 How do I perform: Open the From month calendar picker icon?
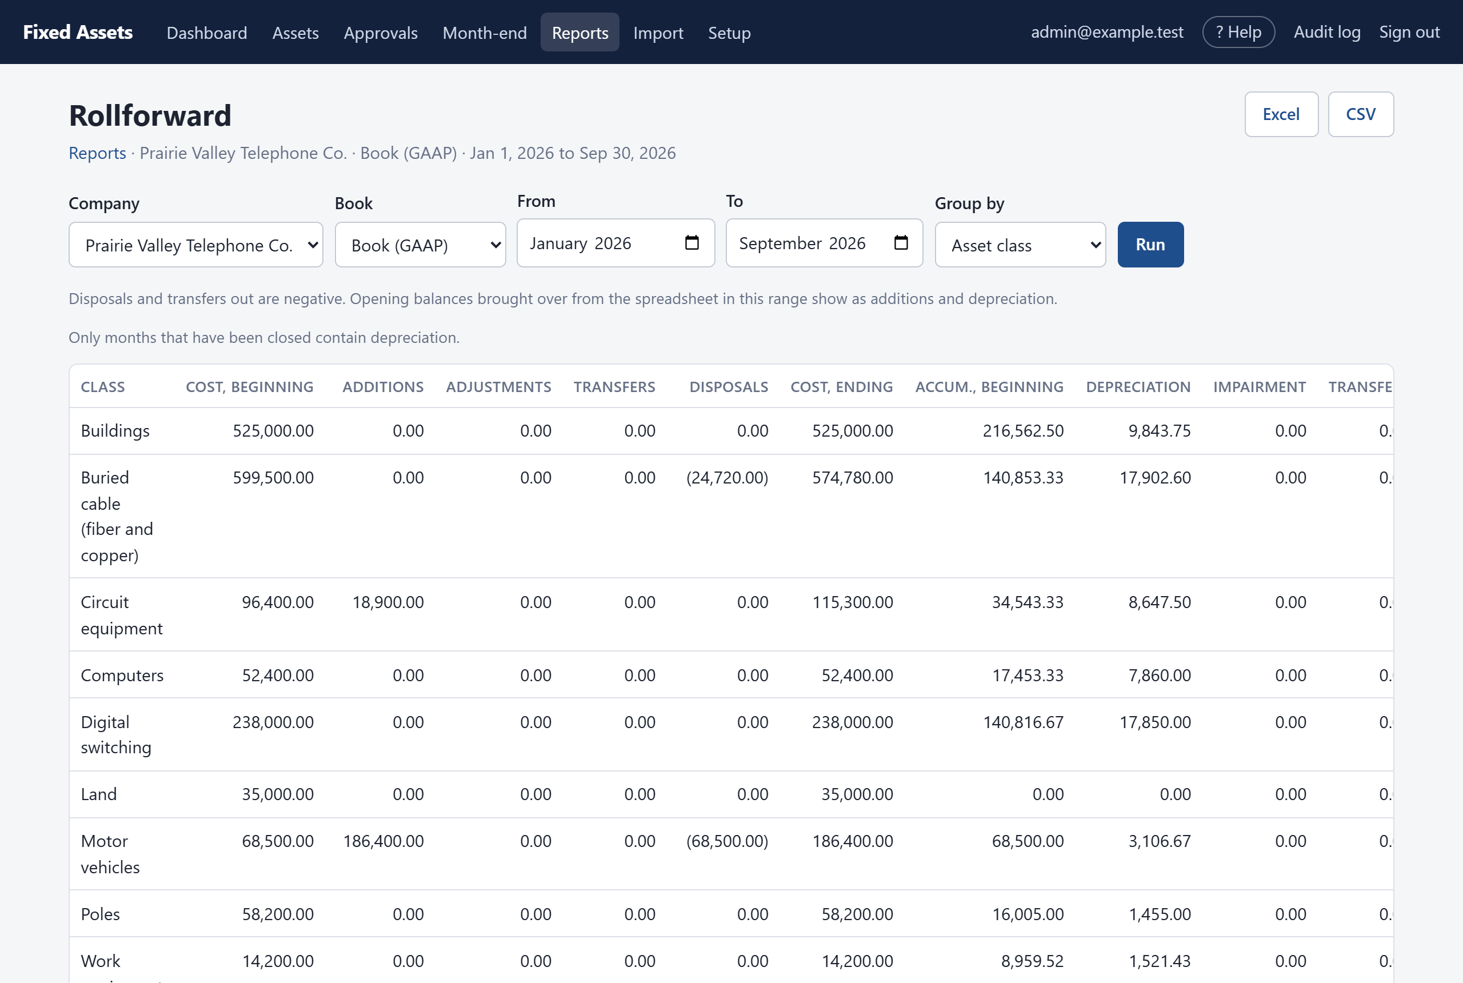(x=691, y=243)
